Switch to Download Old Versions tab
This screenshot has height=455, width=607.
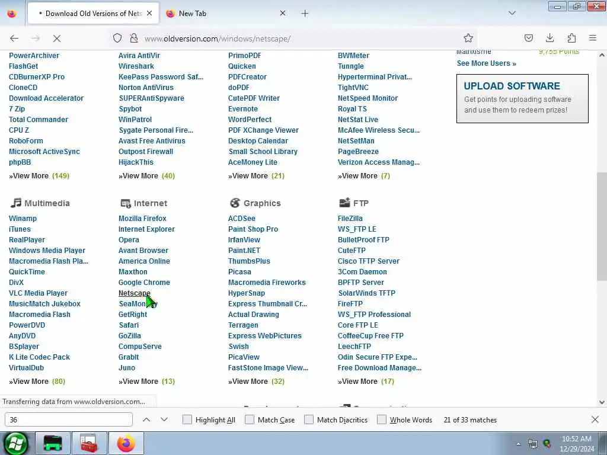pyautogui.click(x=93, y=14)
